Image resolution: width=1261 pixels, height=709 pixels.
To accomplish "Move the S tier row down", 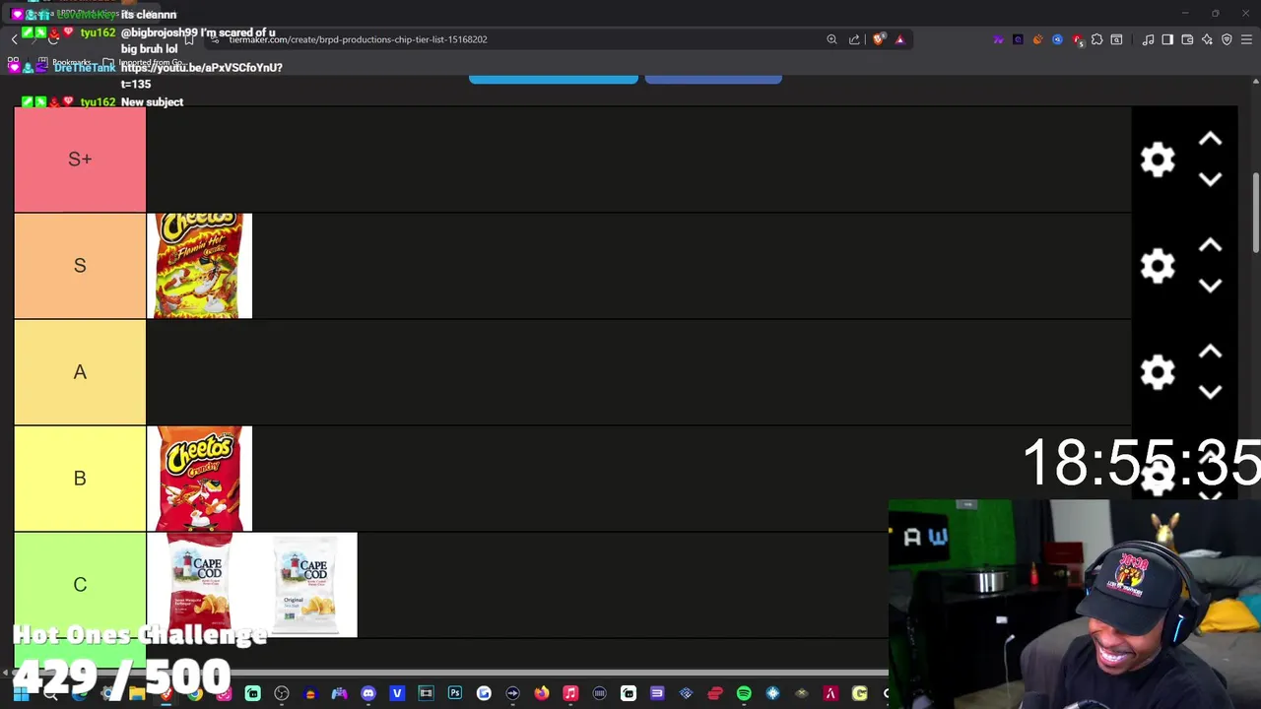I will [1210, 286].
